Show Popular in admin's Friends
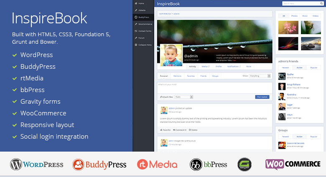326x177 pixels. coord(314,67)
